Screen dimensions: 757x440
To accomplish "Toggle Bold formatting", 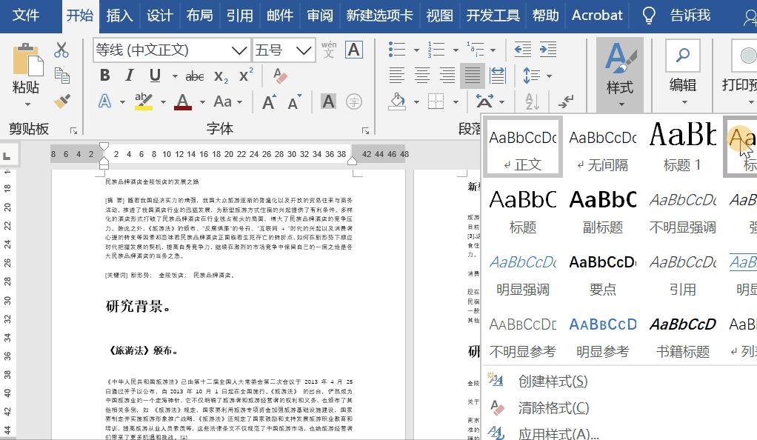I will [x=104, y=75].
